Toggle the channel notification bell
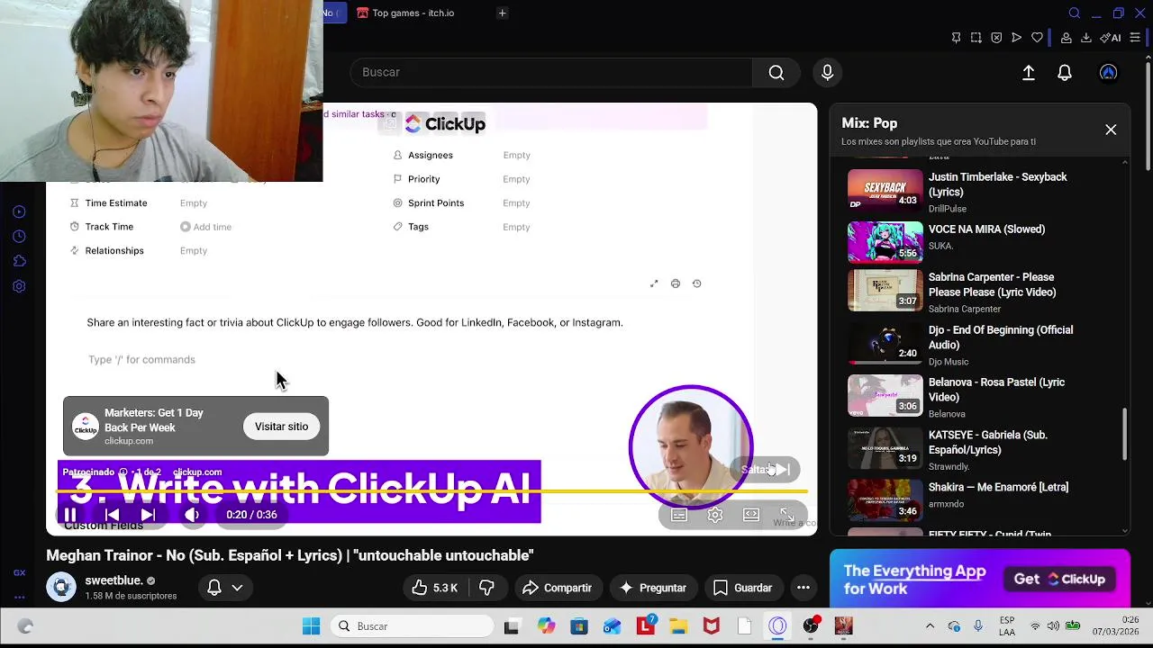Viewport: 1153px width, 648px height. [214, 587]
